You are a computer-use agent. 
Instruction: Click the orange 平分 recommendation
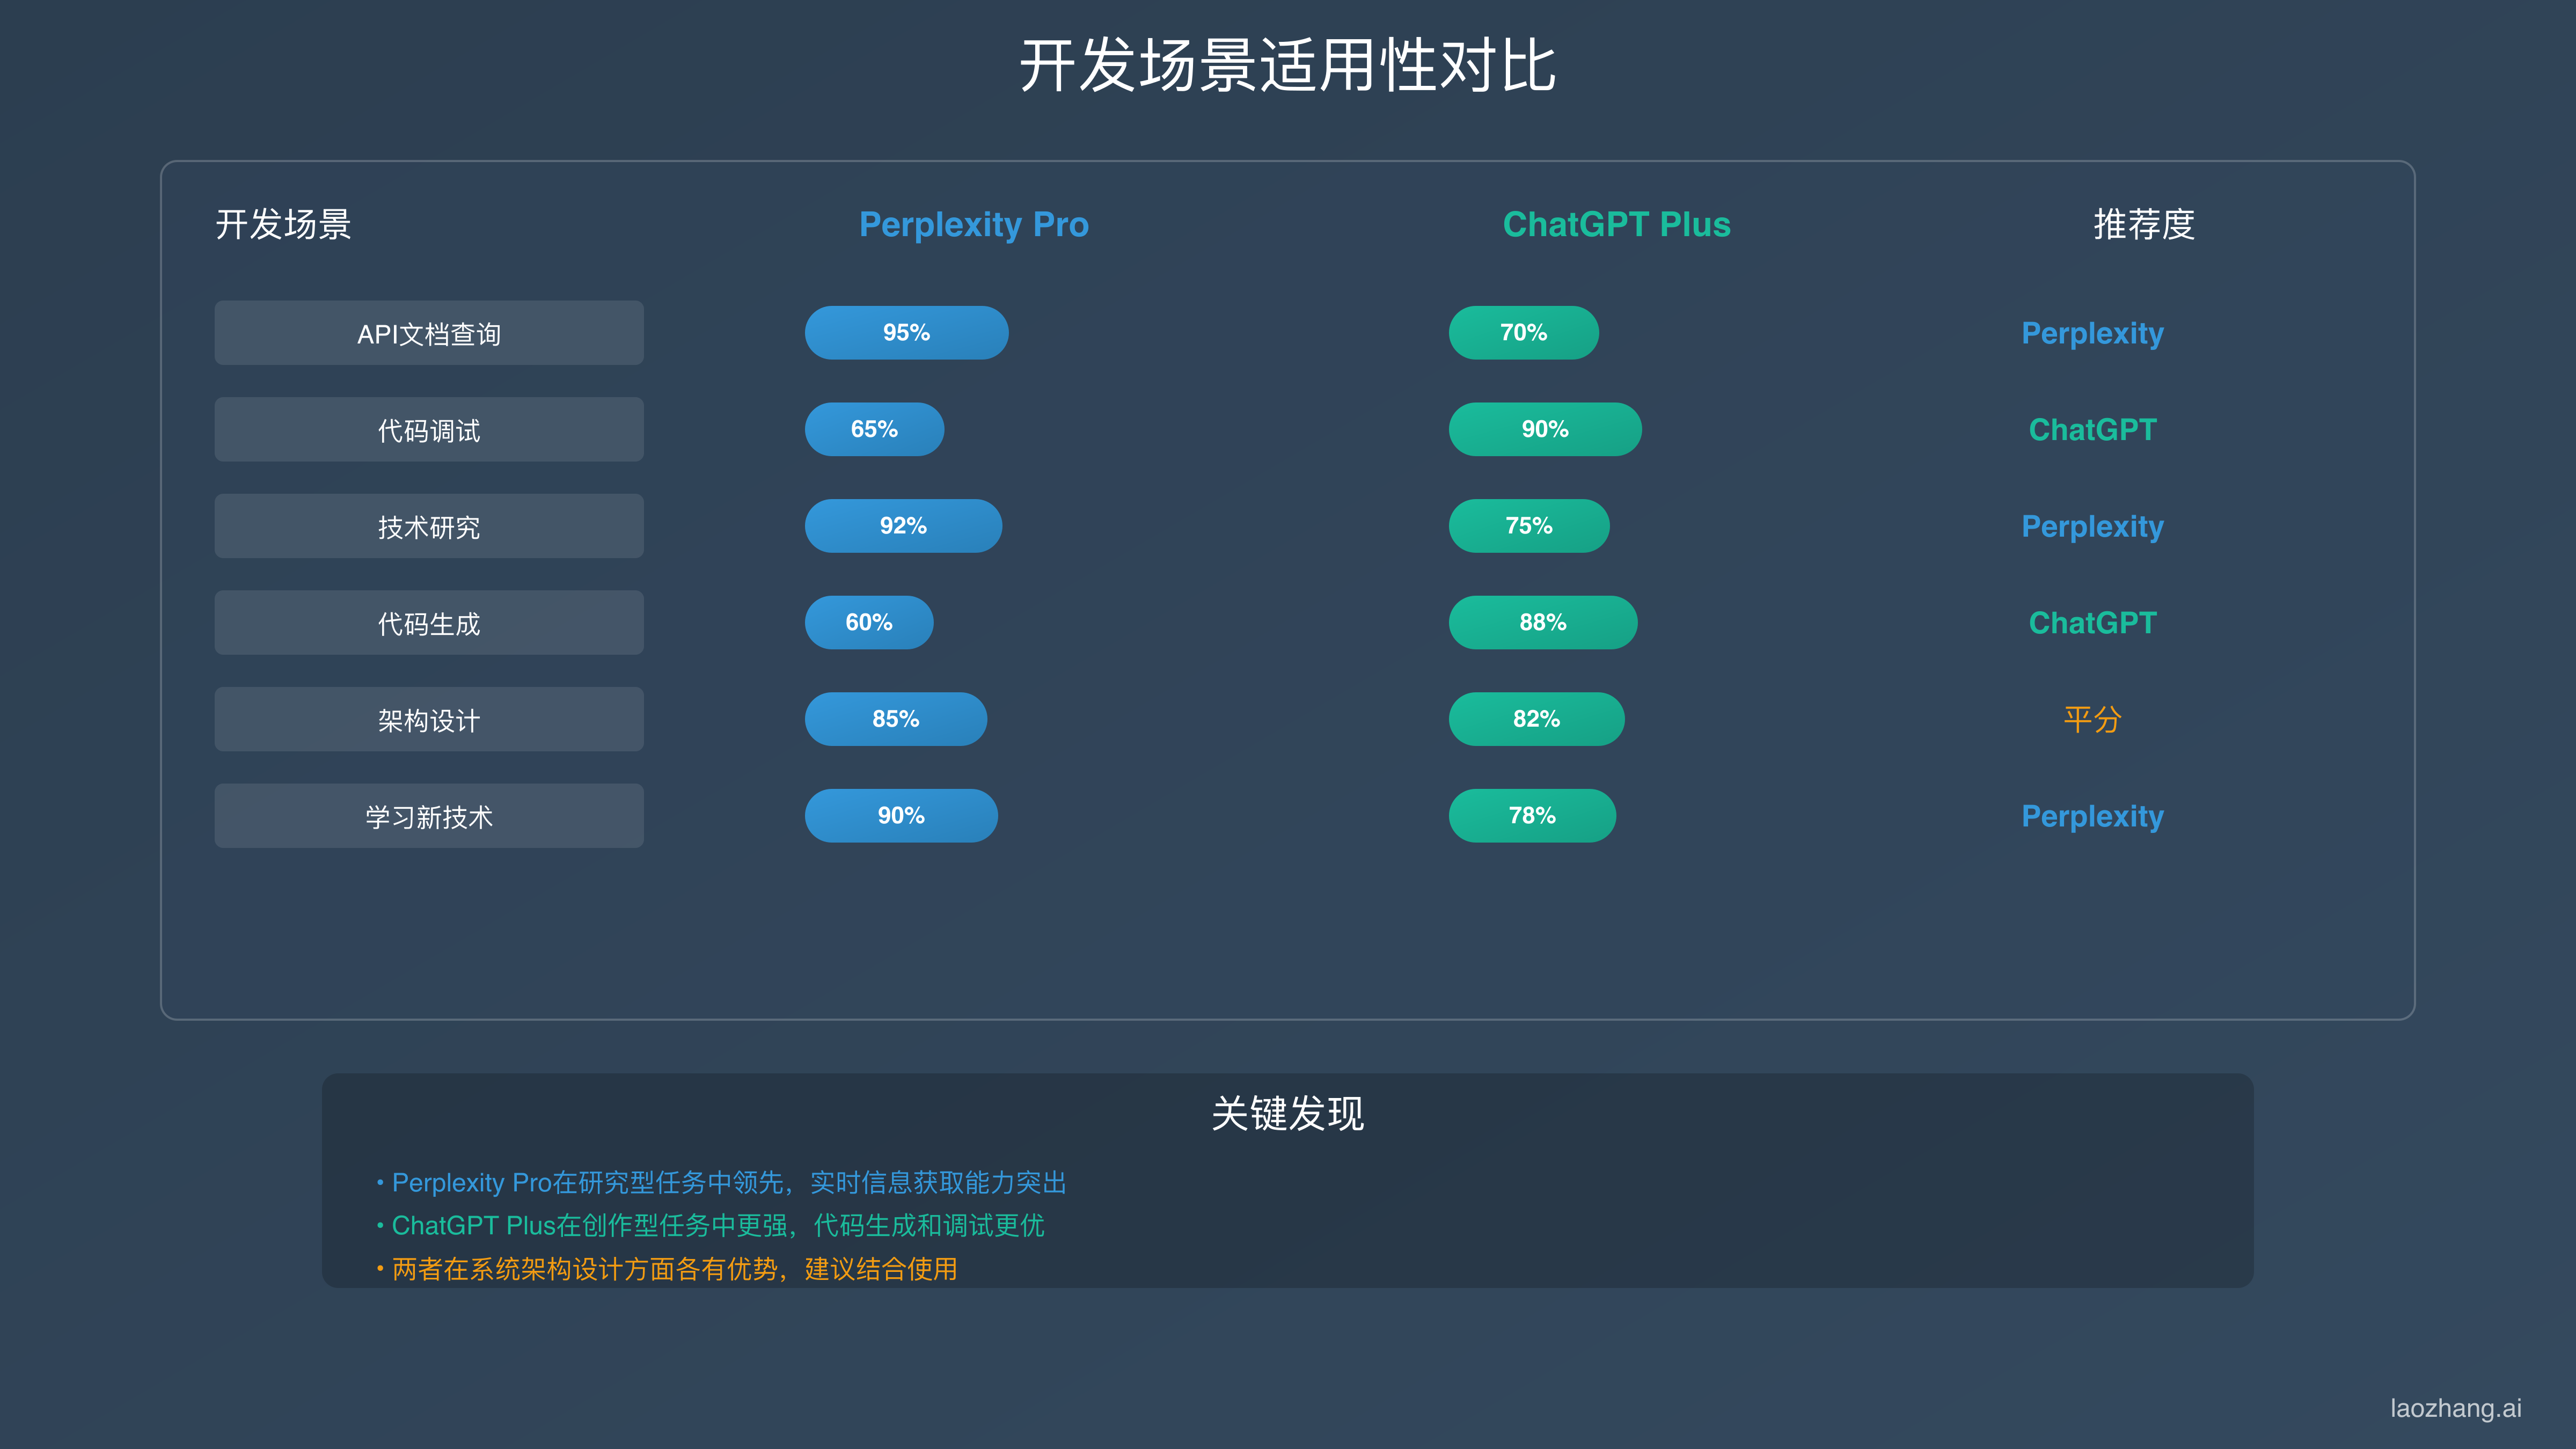point(2092,720)
